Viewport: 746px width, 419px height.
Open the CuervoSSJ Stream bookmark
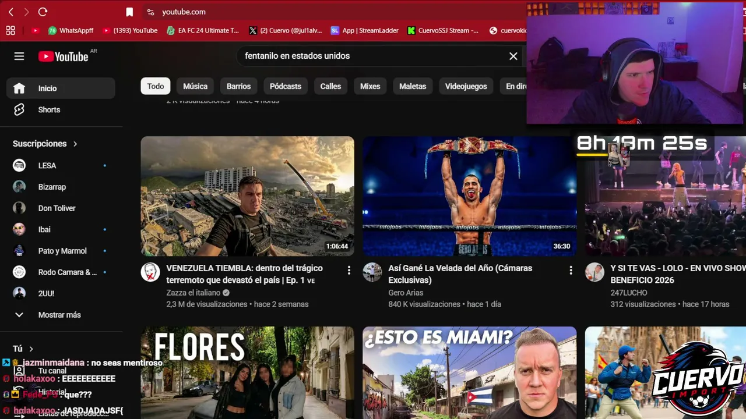point(443,30)
